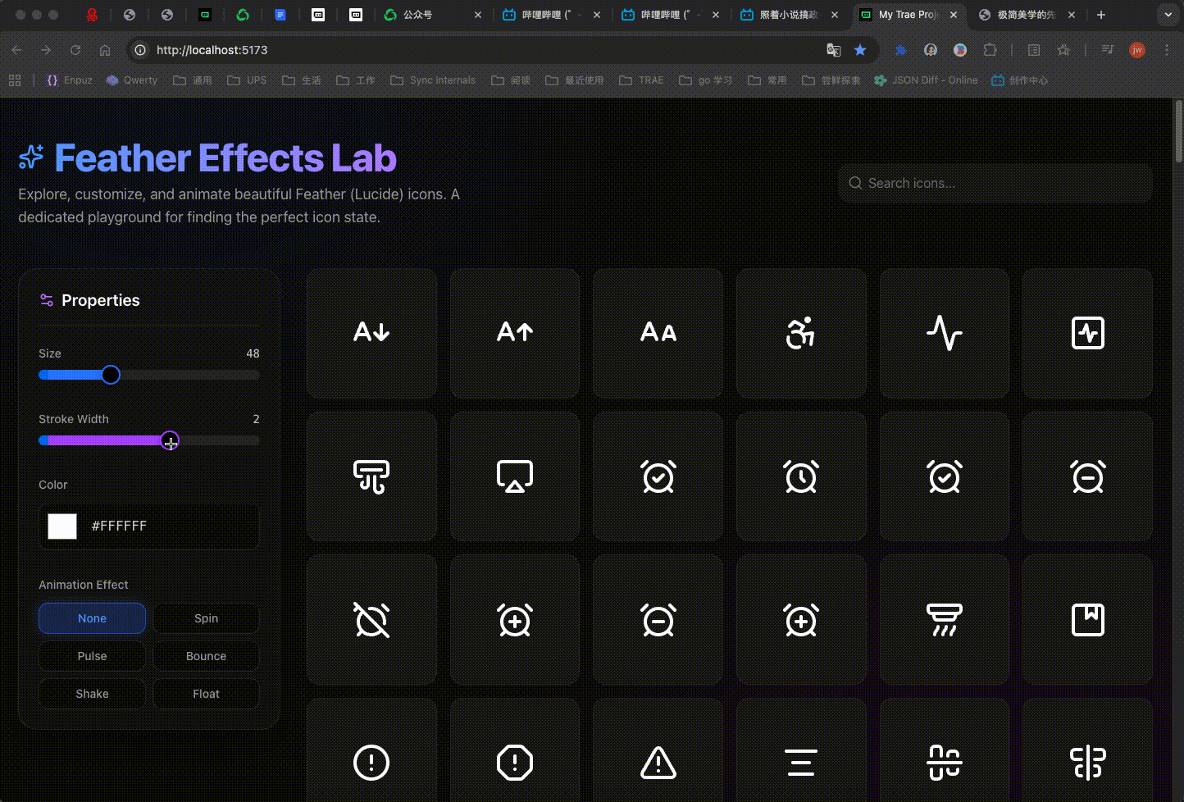Click the A with down arrow icon
Screen dimensions: 1184x802
point(371,333)
